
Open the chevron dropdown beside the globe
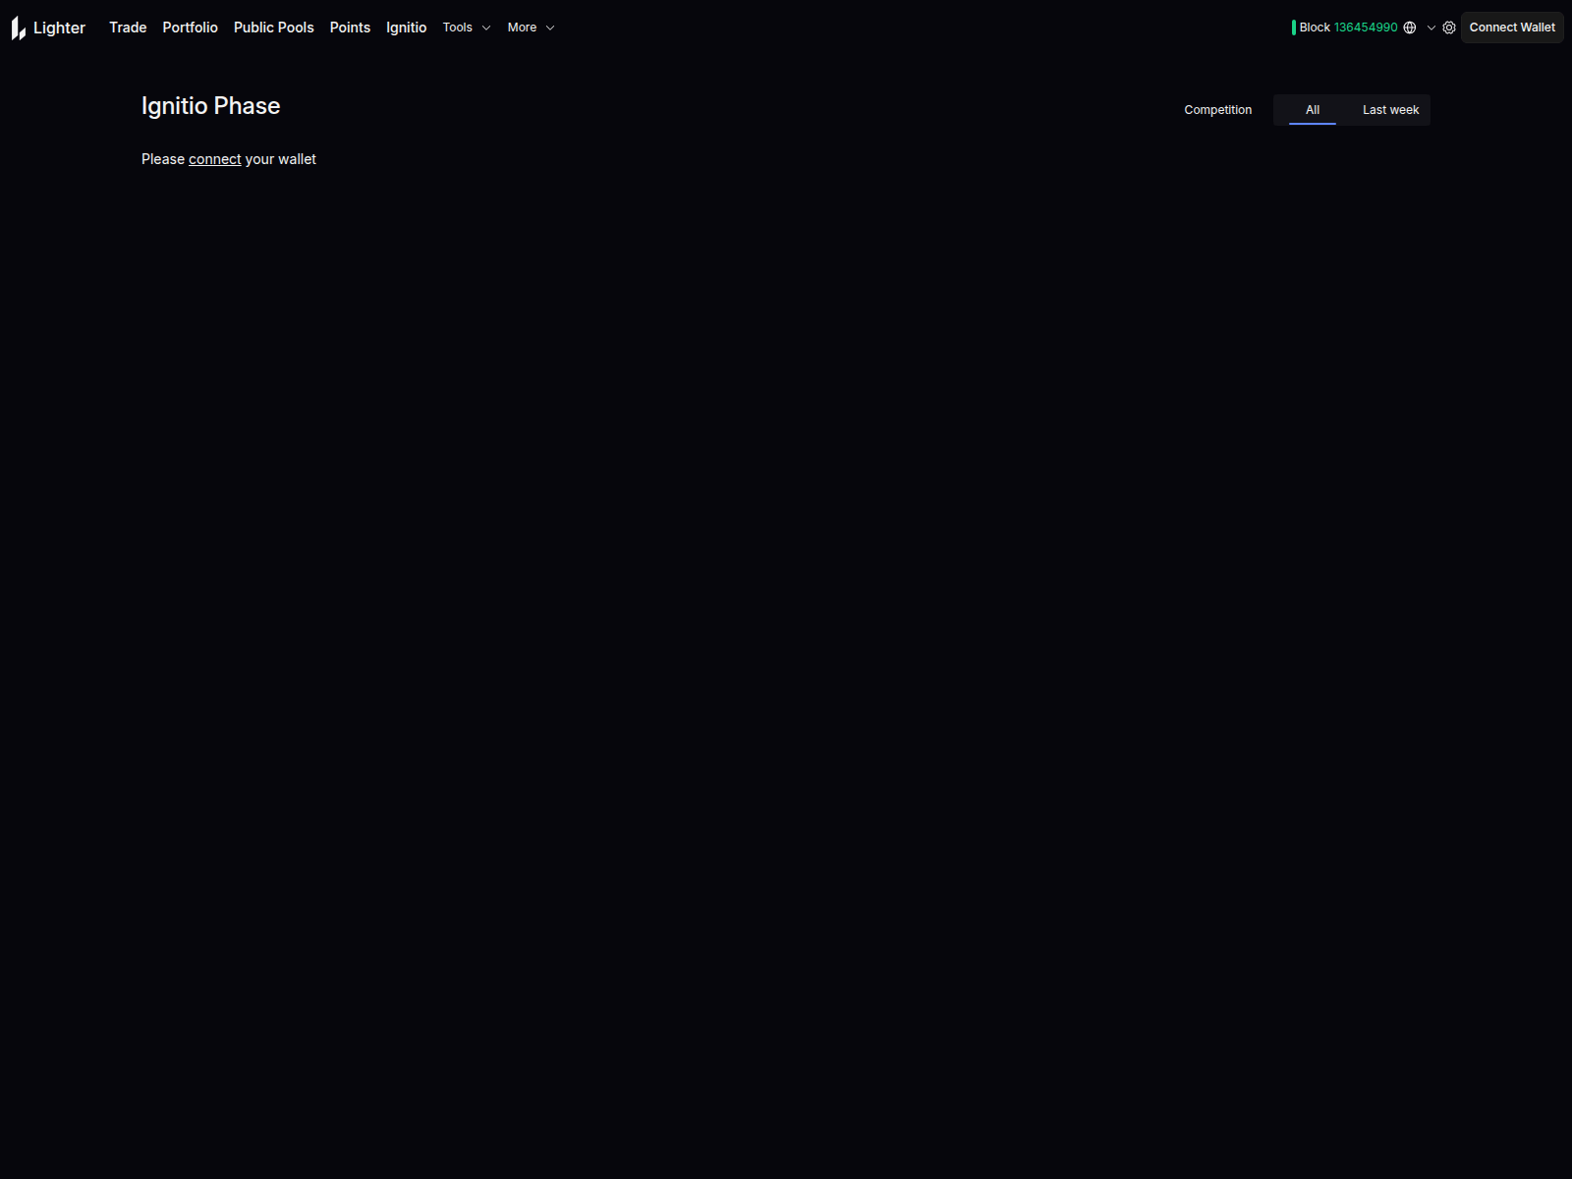(x=1432, y=28)
